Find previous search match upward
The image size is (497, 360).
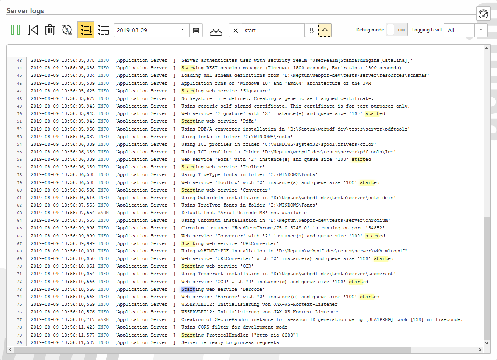[x=325, y=30]
